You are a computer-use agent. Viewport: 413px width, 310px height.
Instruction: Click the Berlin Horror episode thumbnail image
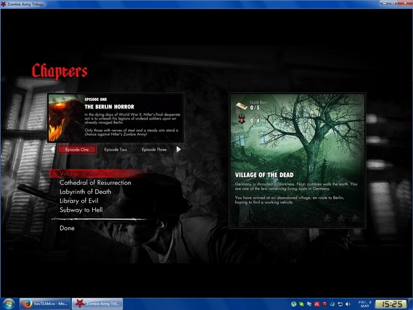[66, 118]
